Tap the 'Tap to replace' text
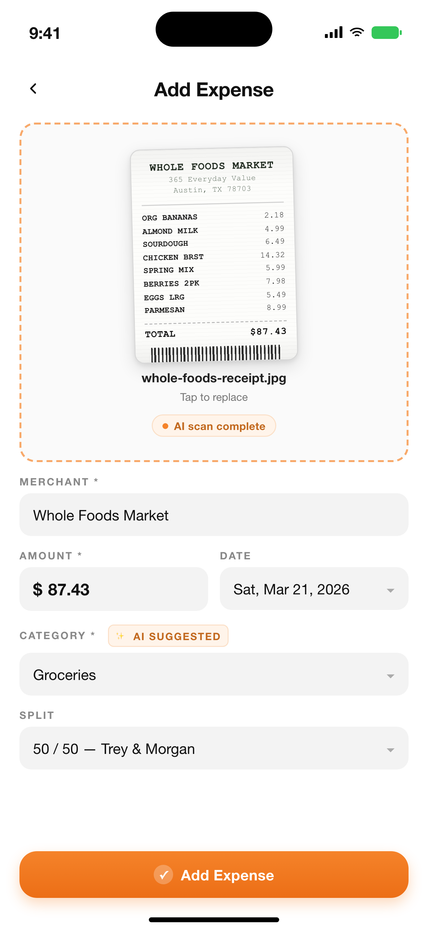 214,397
